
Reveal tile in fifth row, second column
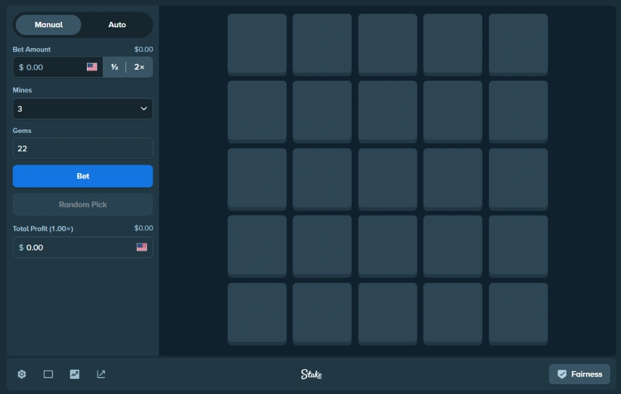pyautogui.click(x=322, y=314)
